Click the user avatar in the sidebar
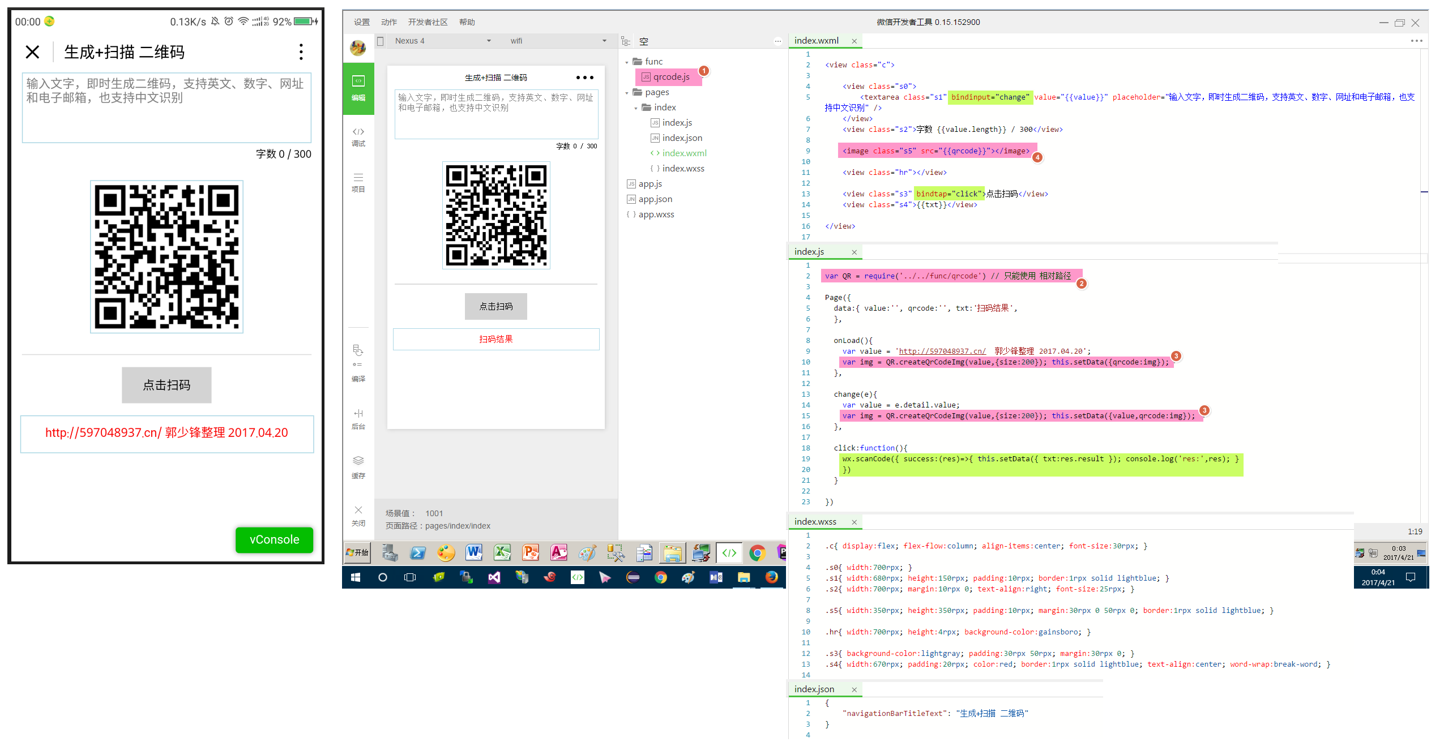The width and height of the screenshot is (1444, 755). (x=358, y=48)
